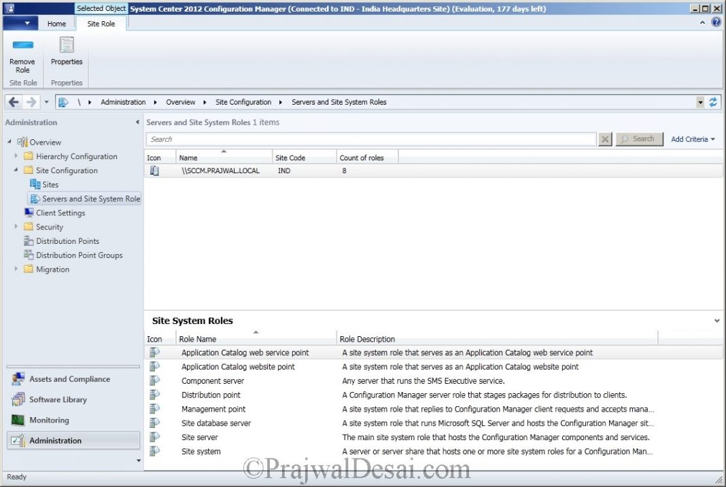
Task: Select the Hierarchy Configuration folder
Action: 76,156
